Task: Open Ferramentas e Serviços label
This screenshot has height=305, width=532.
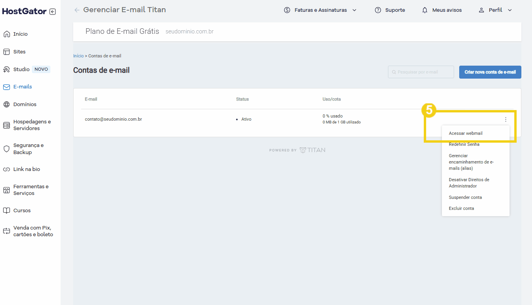Action: (x=31, y=190)
